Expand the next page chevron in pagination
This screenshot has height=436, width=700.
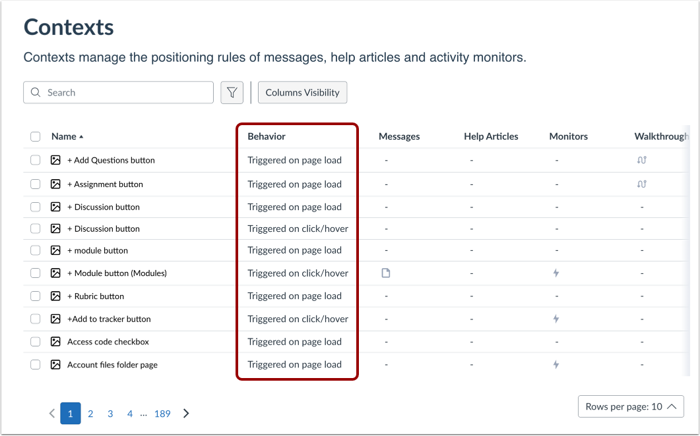tap(185, 413)
